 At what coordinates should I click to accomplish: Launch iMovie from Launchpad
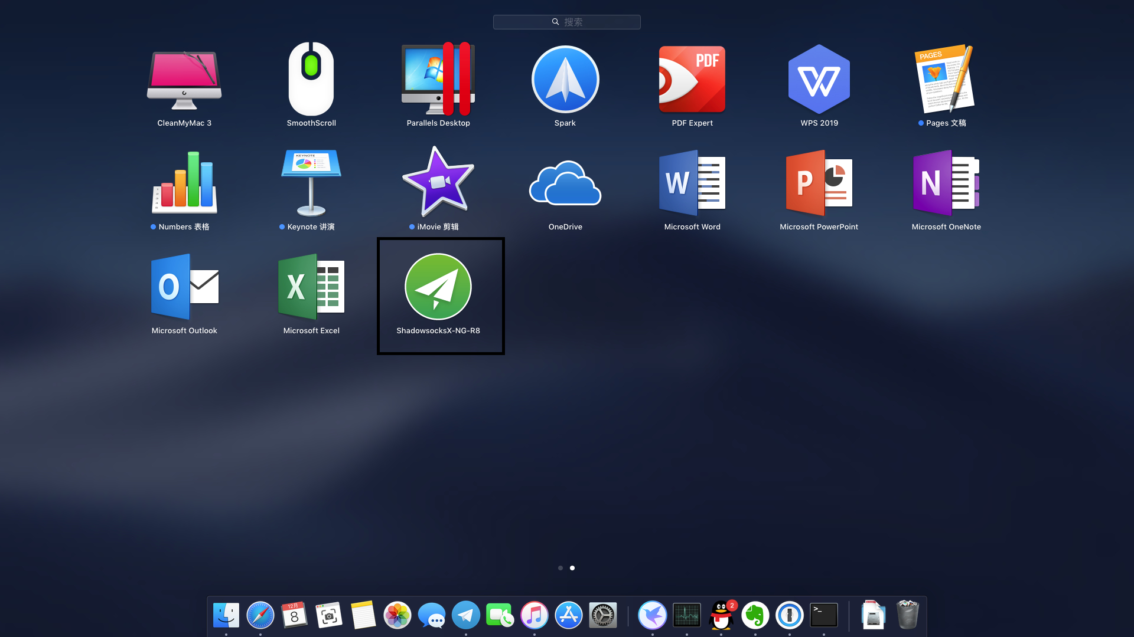pyautogui.click(x=438, y=183)
